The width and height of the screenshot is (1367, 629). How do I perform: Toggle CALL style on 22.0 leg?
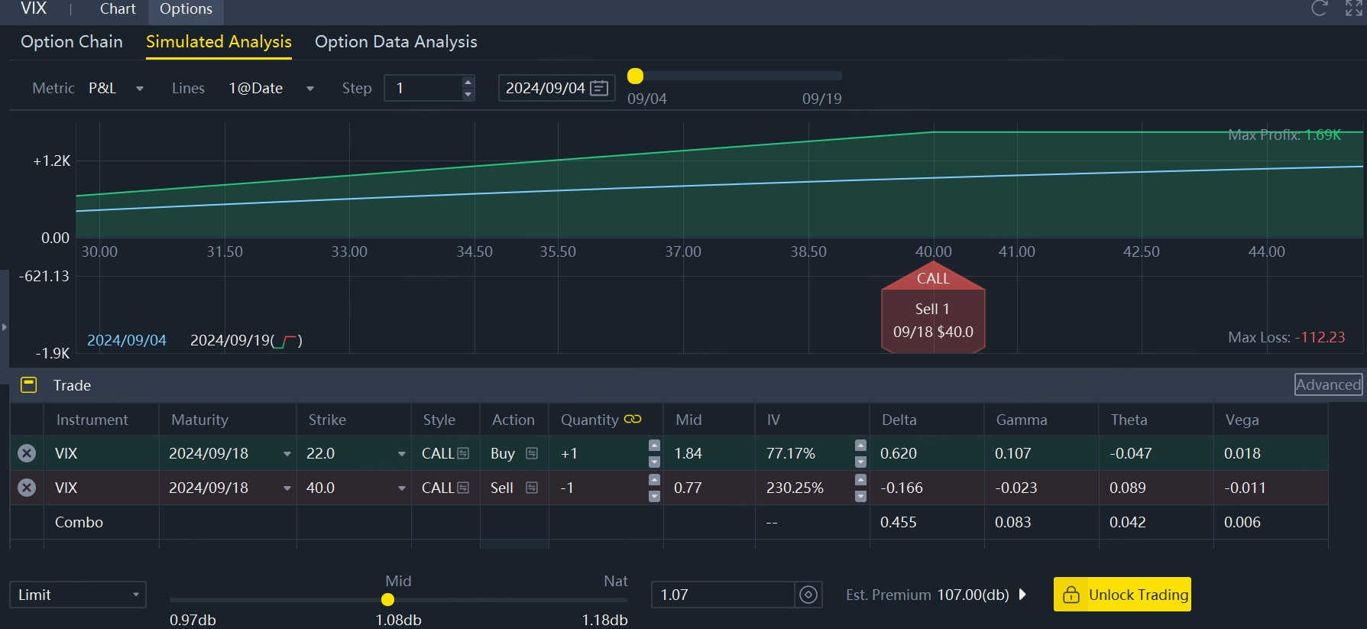pos(463,453)
